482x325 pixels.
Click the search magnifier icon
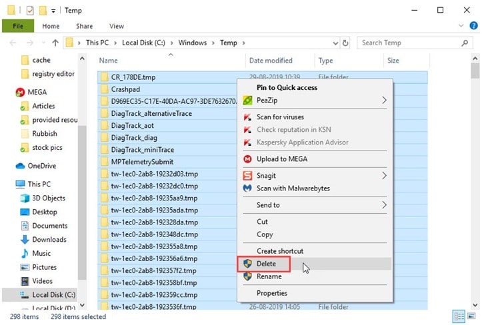point(465,43)
